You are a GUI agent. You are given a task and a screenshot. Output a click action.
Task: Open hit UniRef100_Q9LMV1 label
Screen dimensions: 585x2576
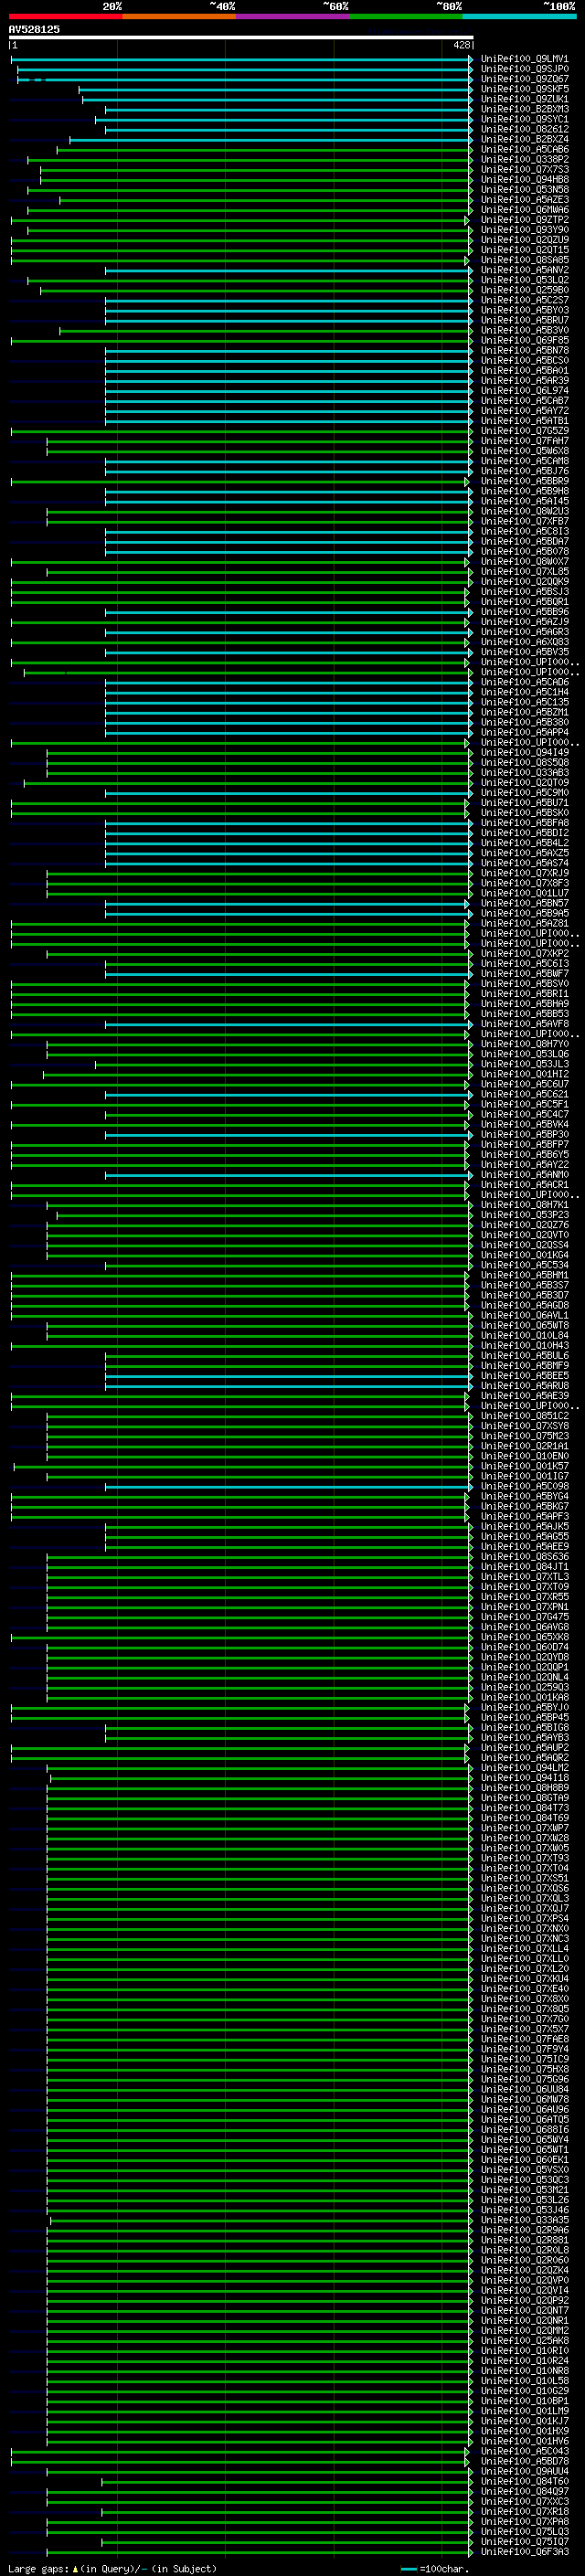click(x=525, y=59)
